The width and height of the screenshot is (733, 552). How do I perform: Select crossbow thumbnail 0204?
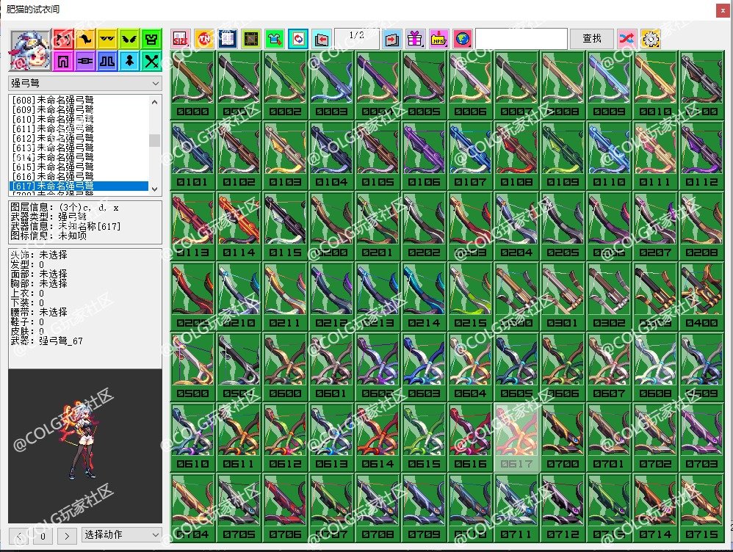pyautogui.click(x=516, y=226)
